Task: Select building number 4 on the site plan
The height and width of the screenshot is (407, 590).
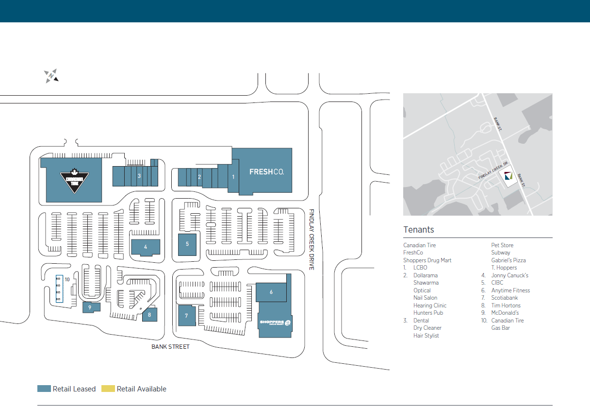Action: (x=146, y=247)
